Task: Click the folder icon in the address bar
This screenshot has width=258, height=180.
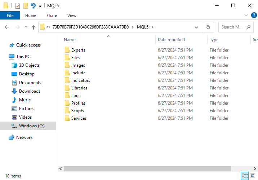Action: click(x=42, y=27)
